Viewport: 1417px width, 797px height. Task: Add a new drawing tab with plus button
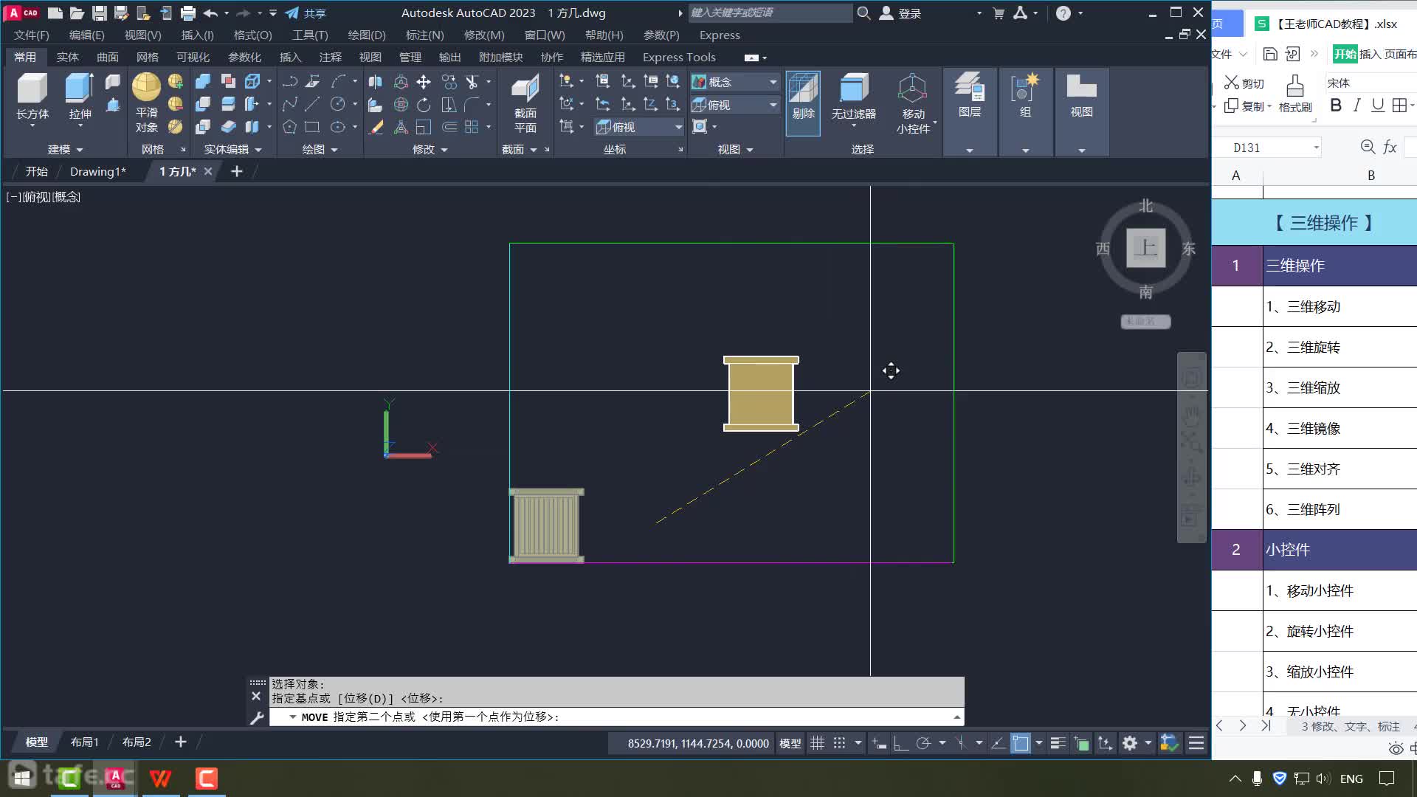[x=236, y=171]
